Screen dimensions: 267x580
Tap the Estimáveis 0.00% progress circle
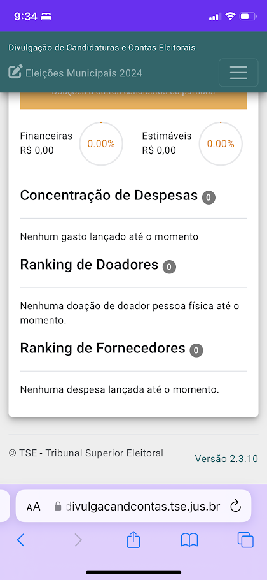click(221, 143)
